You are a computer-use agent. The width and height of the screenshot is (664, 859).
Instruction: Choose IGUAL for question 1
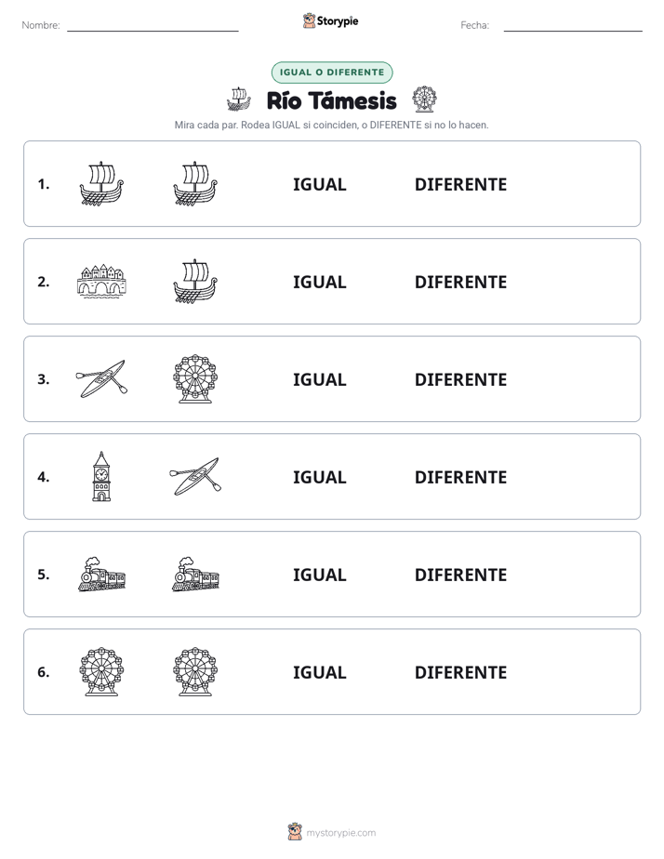click(x=319, y=185)
